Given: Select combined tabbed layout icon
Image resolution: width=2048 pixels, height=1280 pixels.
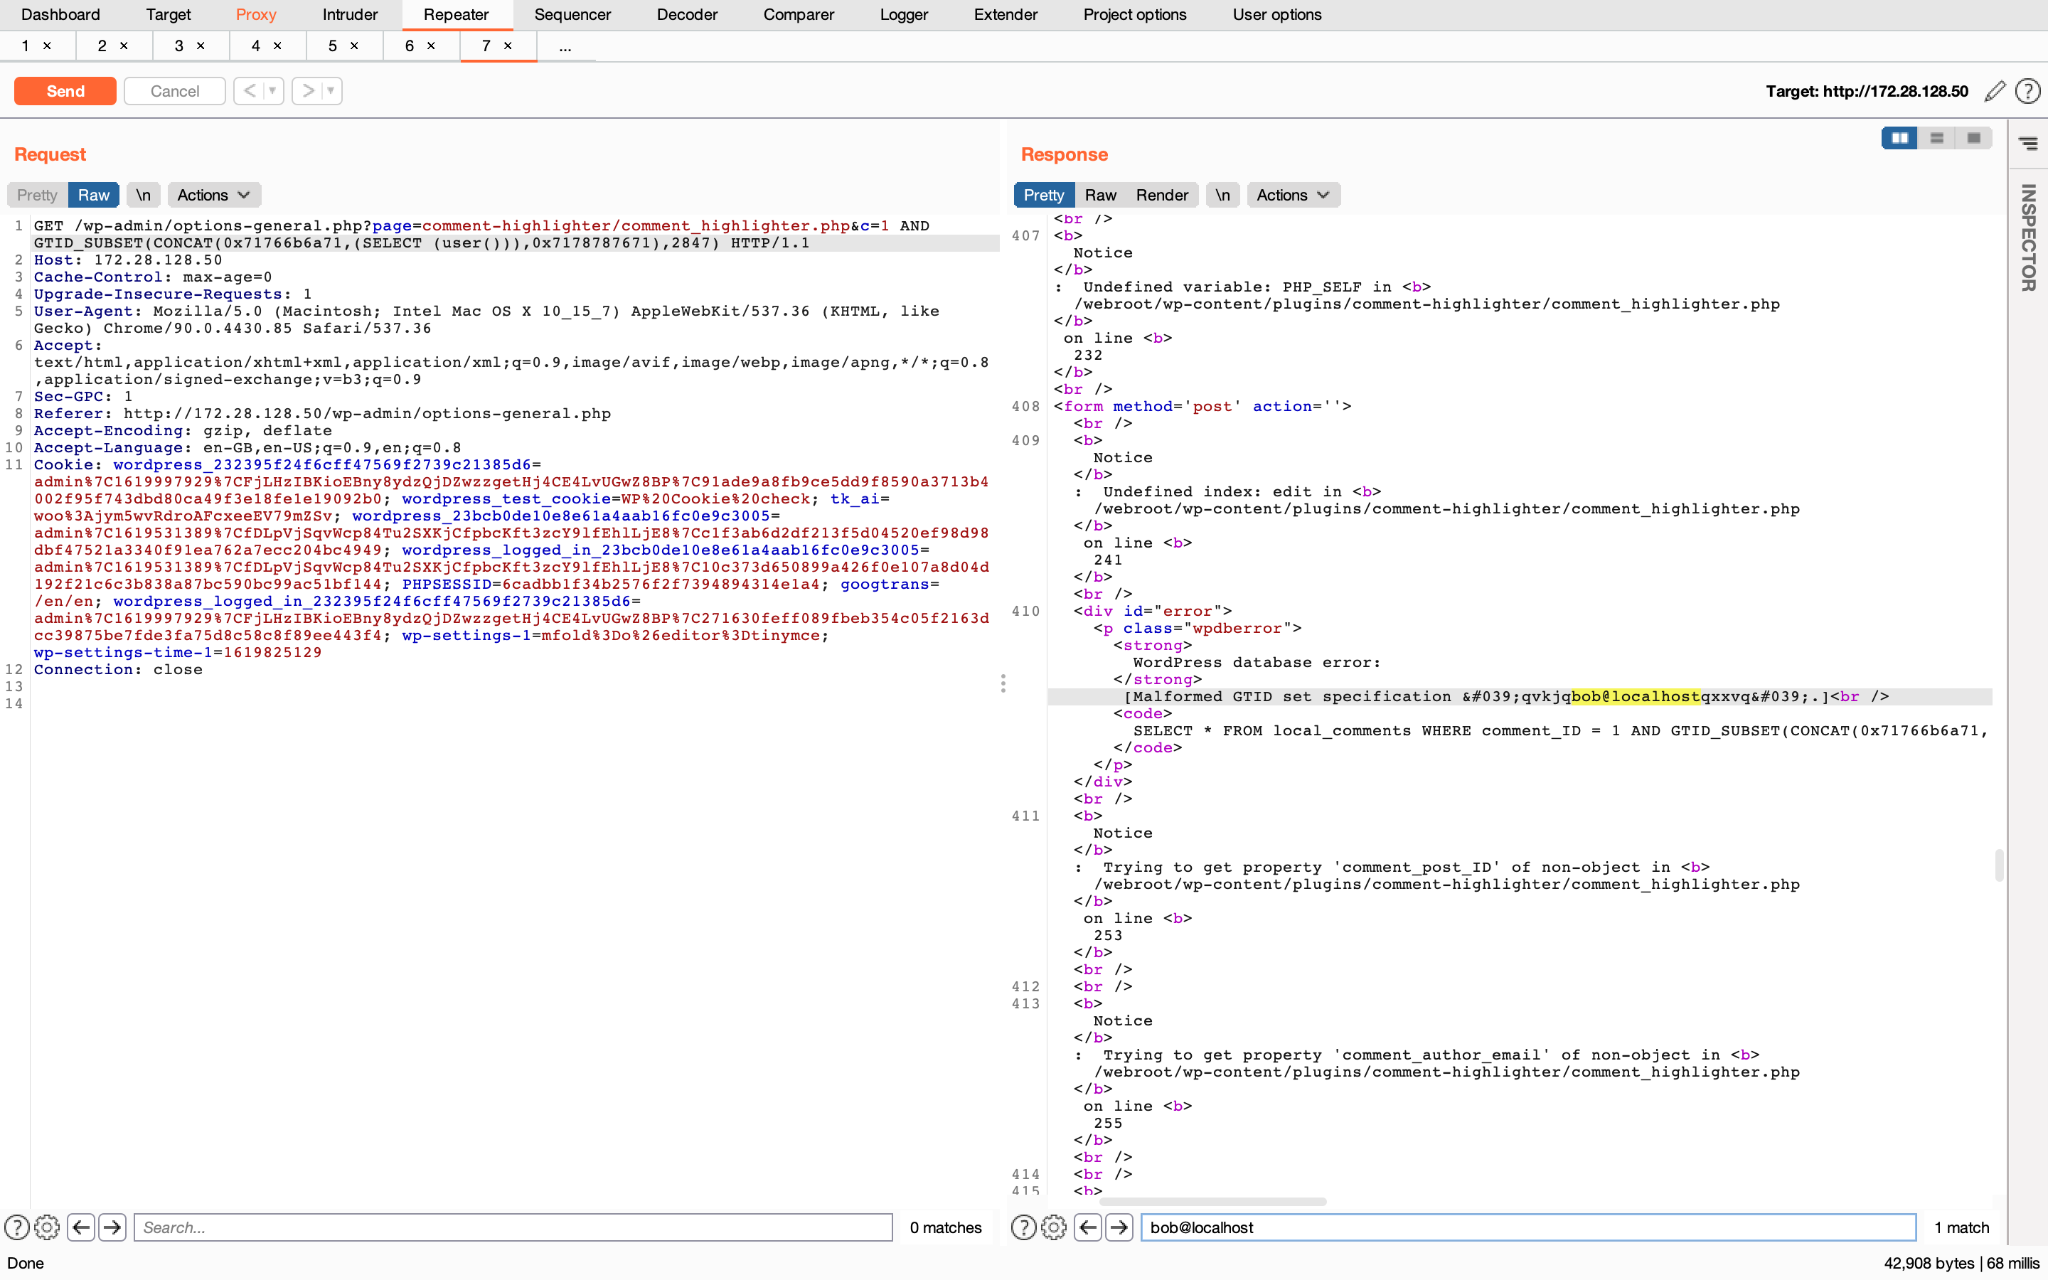Looking at the screenshot, I should pos(1973,138).
